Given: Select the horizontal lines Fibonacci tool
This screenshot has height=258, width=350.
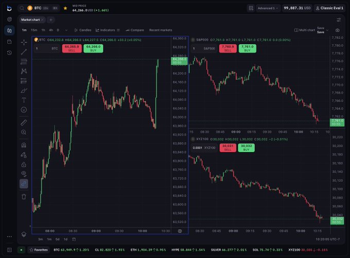Looking at the screenshot, I should click(24, 61).
